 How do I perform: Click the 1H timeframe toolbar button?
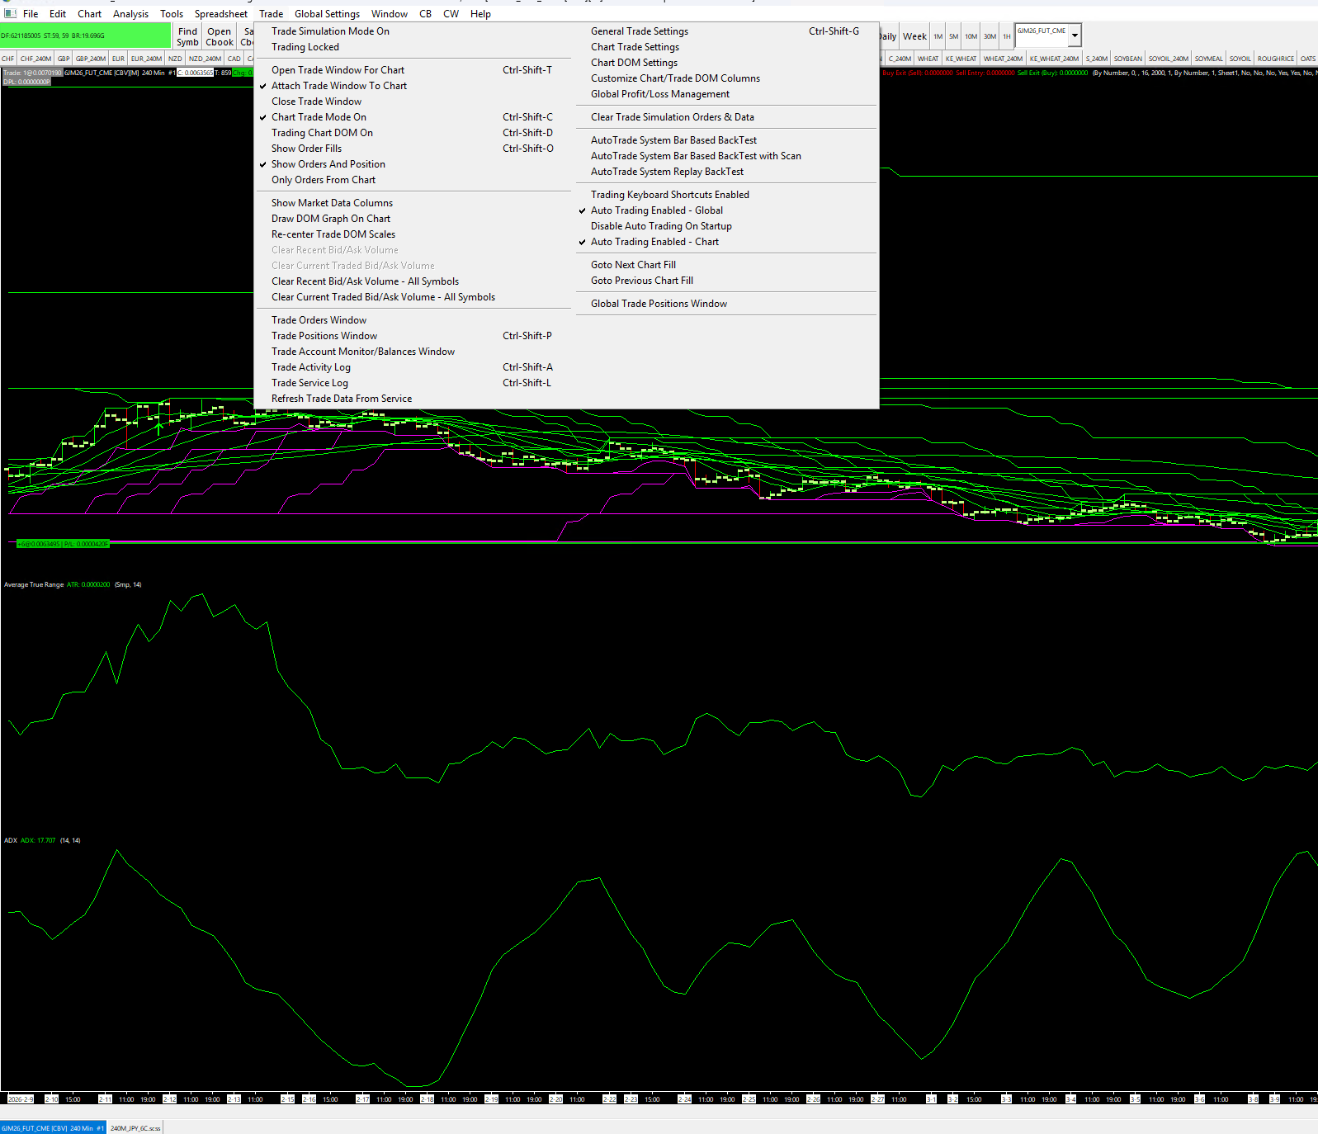1006,36
